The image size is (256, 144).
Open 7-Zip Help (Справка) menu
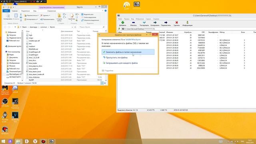pyautogui.click(x=156, y=19)
